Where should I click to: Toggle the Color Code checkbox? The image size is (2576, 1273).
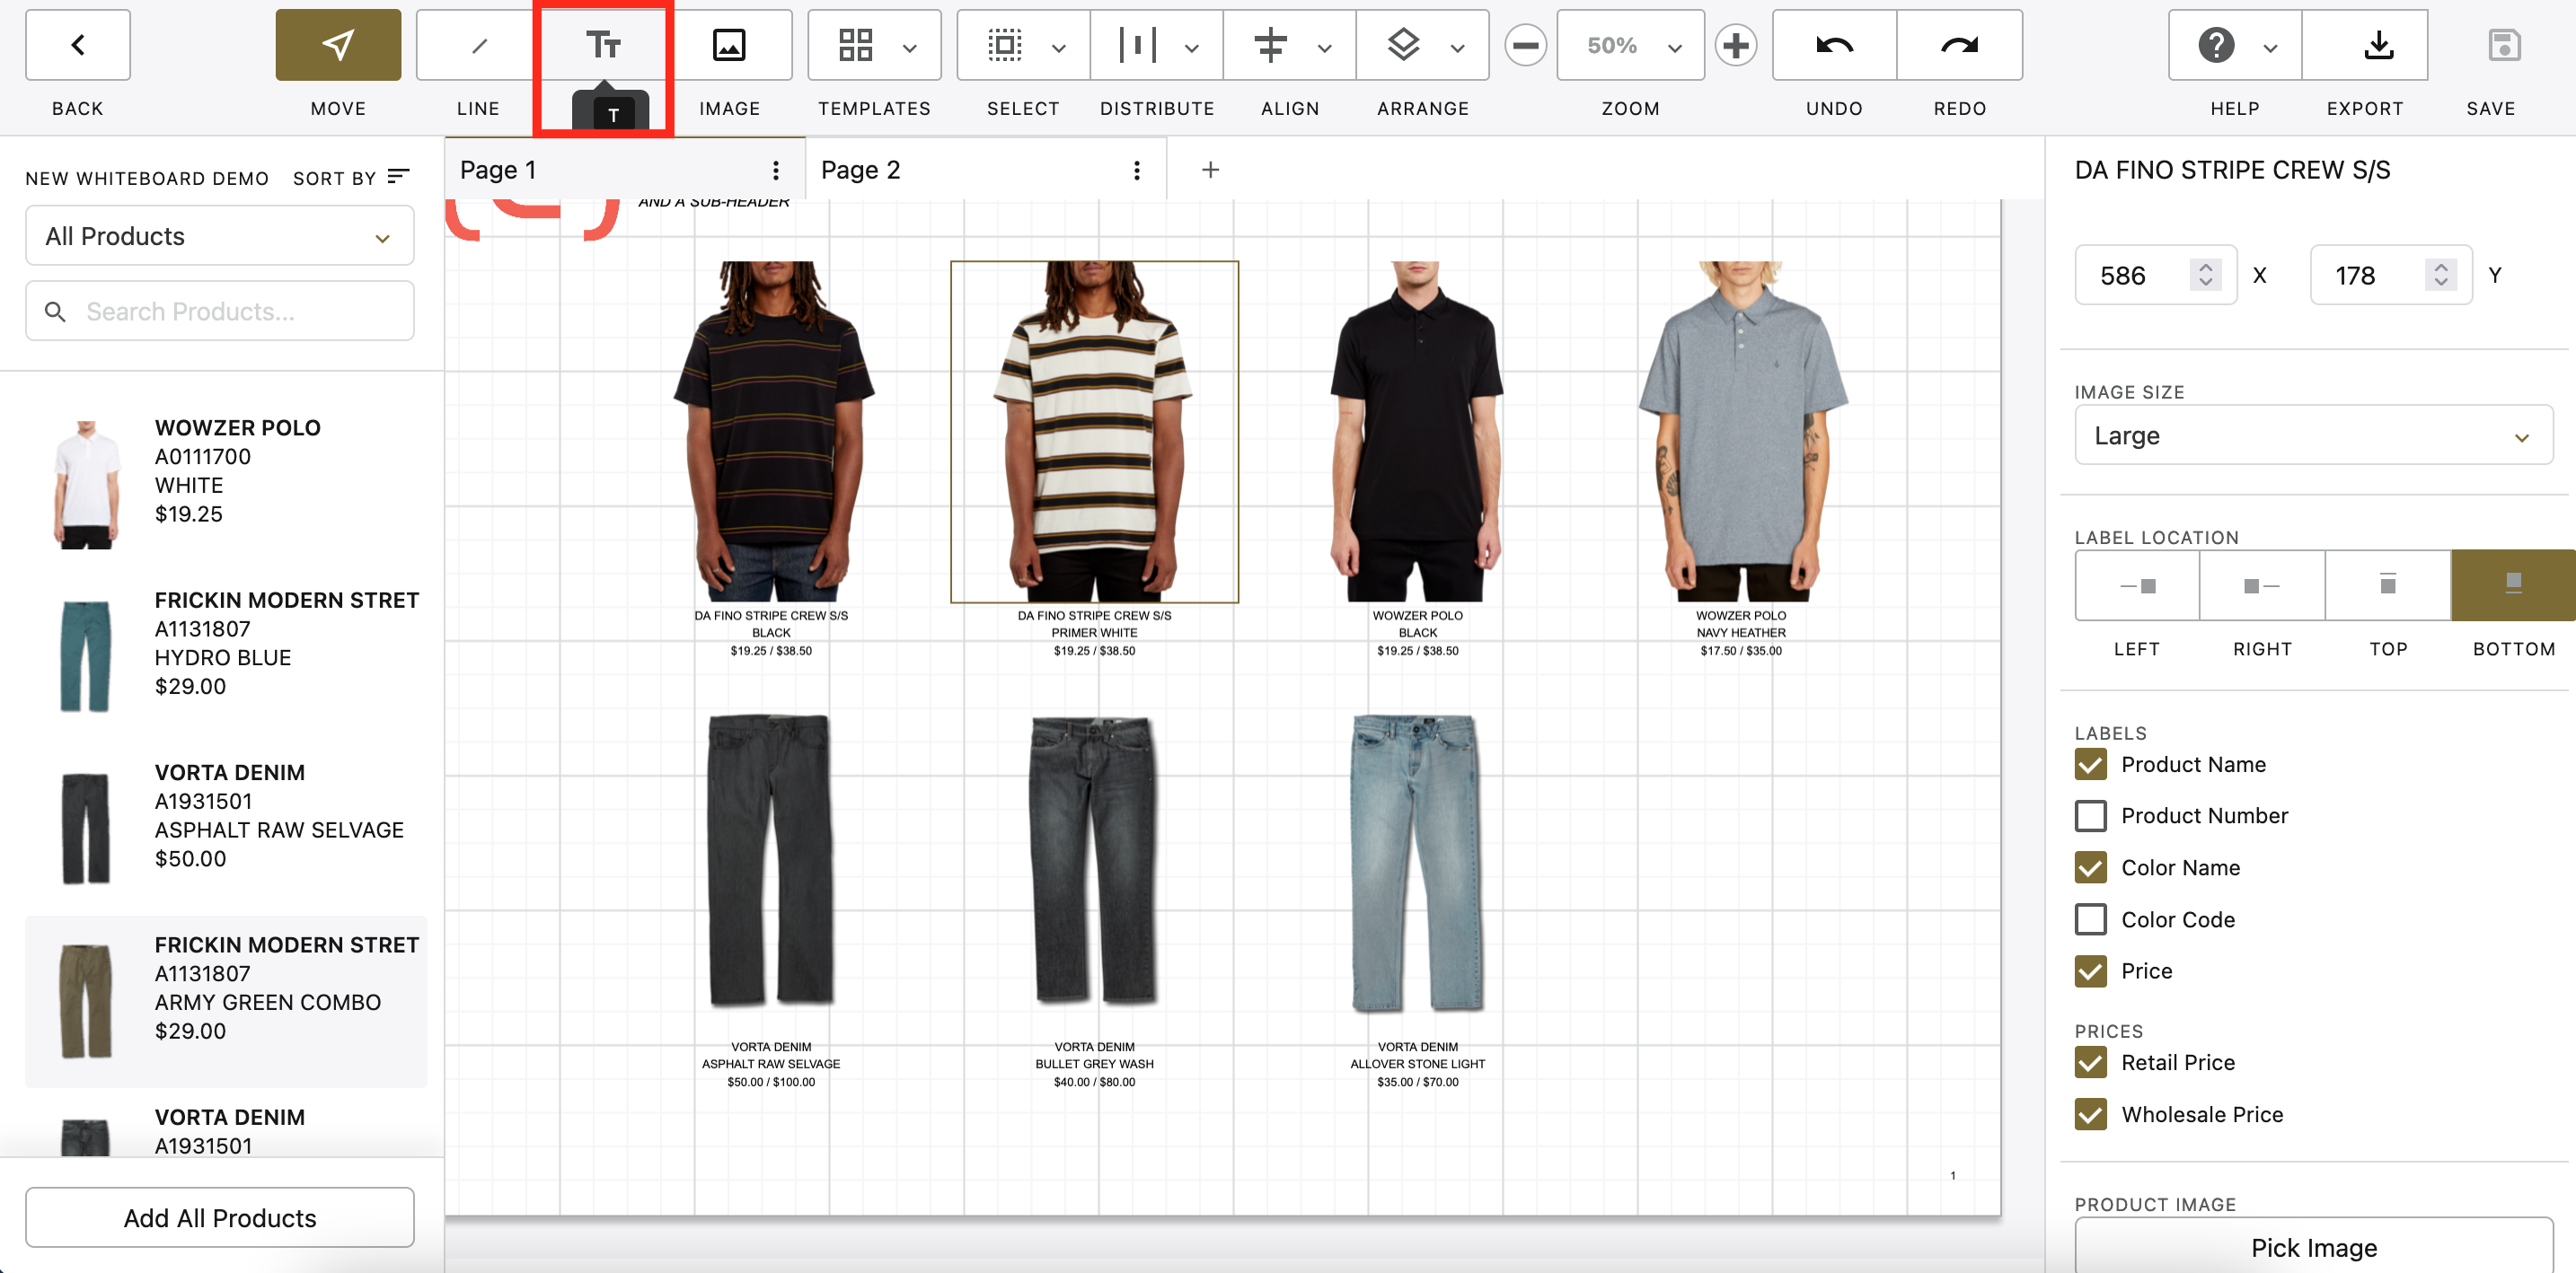coord(2091,919)
